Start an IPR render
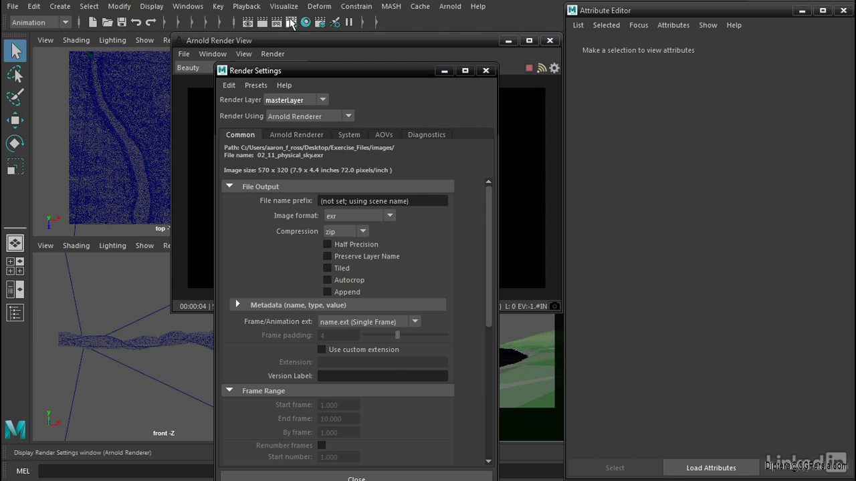The width and height of the screenshot is (856, 481). point(277,22)
